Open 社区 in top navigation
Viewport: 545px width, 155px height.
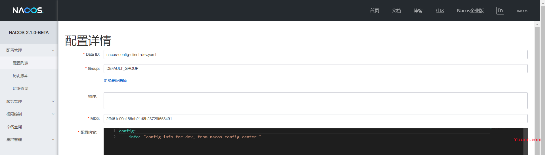(439, 11)
